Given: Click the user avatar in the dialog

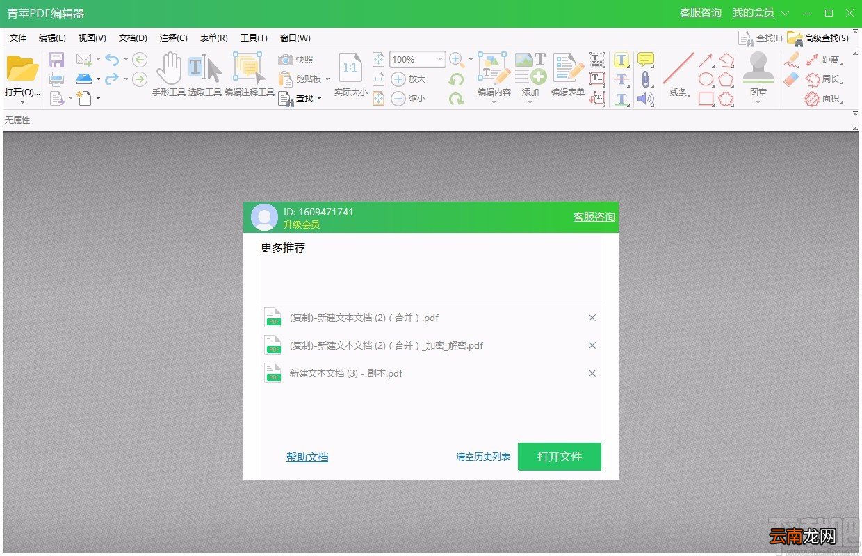Looking at the screenshot, I should click(x=264, y=217).
